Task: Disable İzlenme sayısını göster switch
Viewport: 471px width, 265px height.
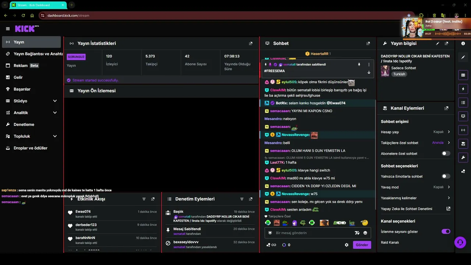Action: click(446, 232)
